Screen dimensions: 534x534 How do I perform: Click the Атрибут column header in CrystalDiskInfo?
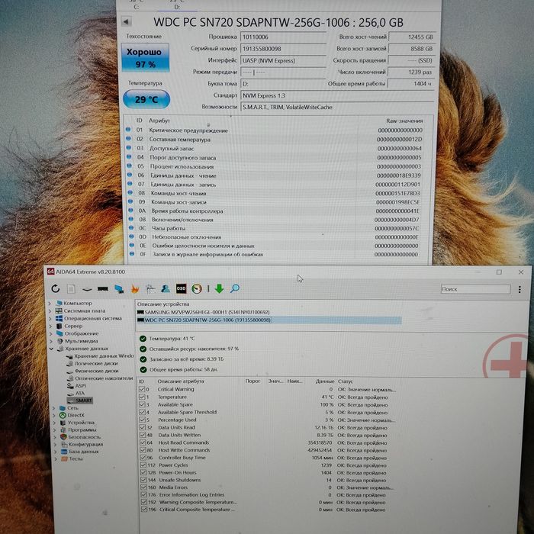159,121
